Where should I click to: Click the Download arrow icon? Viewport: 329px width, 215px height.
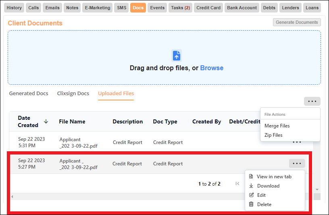point(251,186)
